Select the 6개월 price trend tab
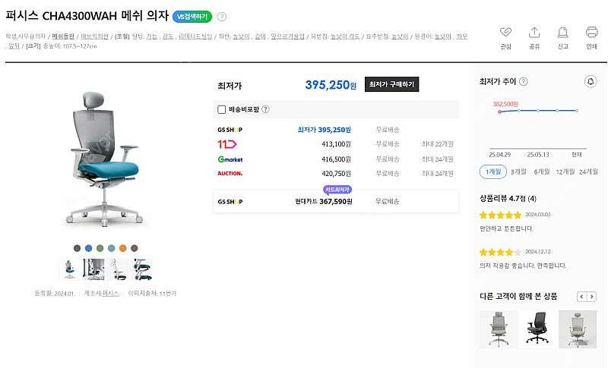Screen dimensions: 608x368 (542, 171)
